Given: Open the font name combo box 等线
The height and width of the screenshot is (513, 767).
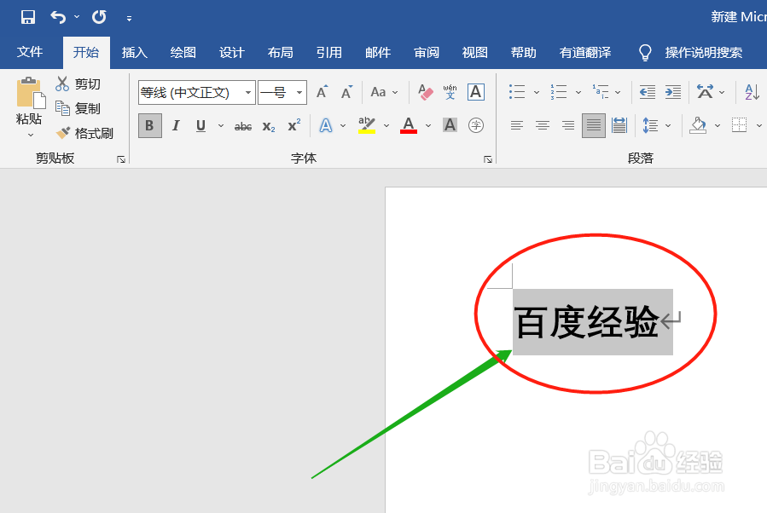Looking at the screenshot, I should [x=196, y=92].
